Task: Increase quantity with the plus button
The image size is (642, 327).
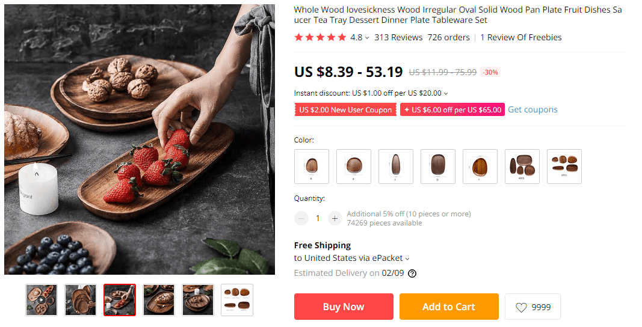Action: coord(335,218)
